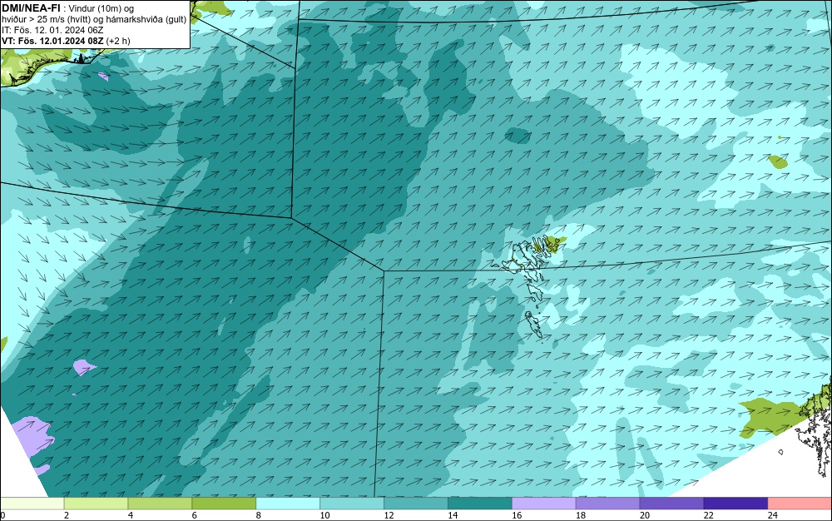Click the 8–10 m/s pale cyan legend swatch
This screenshot has width=832, height=521.
tap(288, 504)
